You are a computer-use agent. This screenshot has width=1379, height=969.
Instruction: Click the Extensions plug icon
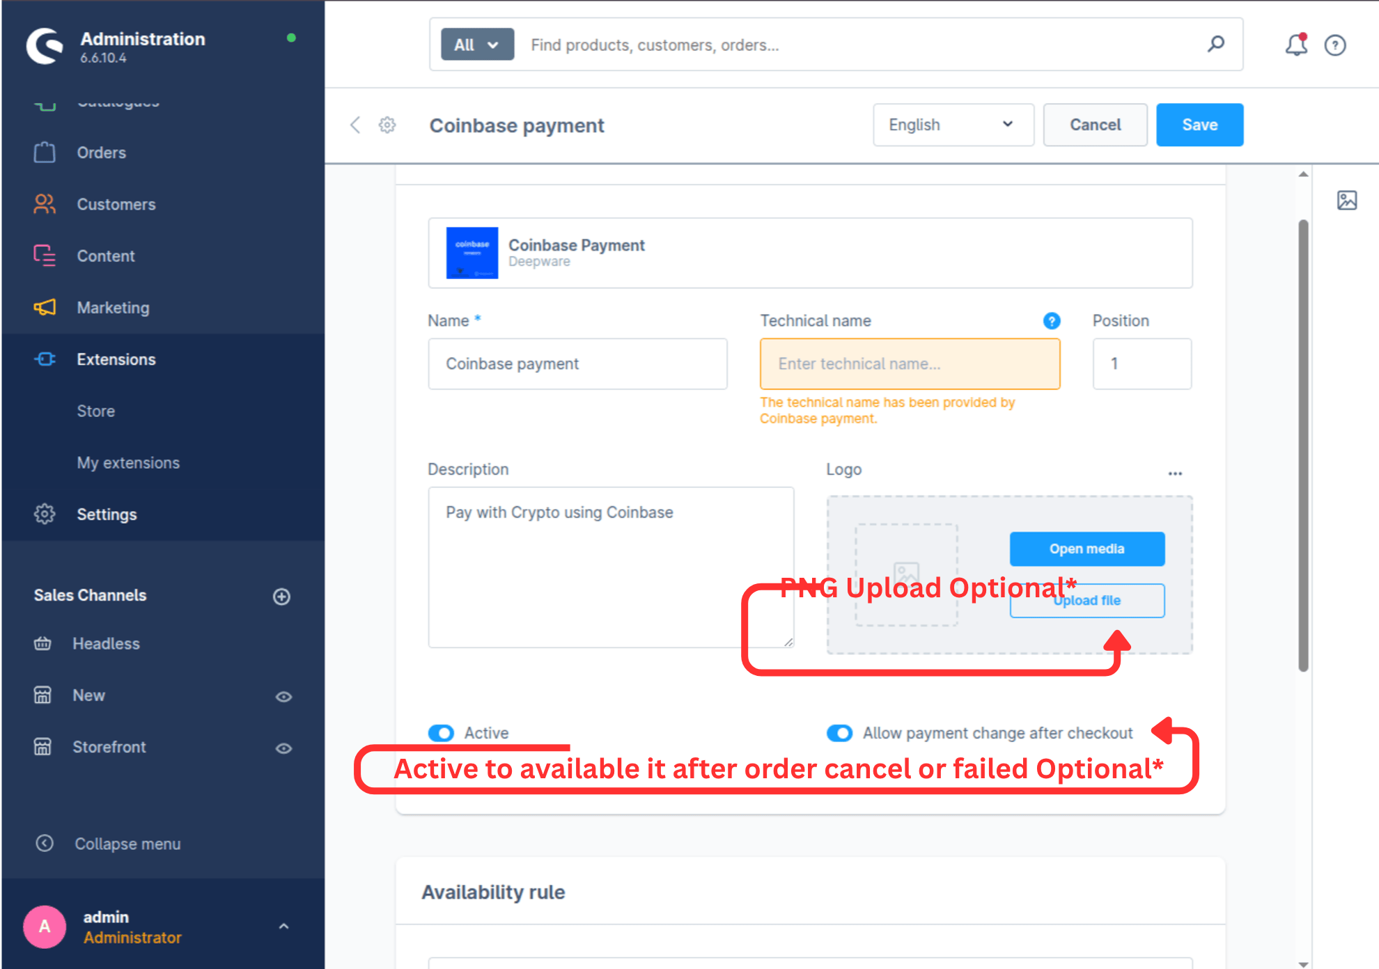[x=45, y=359]
